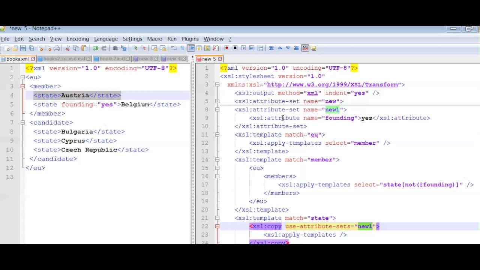Open the Plugins menu
Image resolution: width=480 pixels, height=270 pixels.
pos(190,39)
